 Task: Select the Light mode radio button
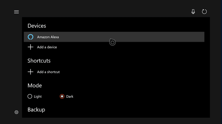point(30,96)
